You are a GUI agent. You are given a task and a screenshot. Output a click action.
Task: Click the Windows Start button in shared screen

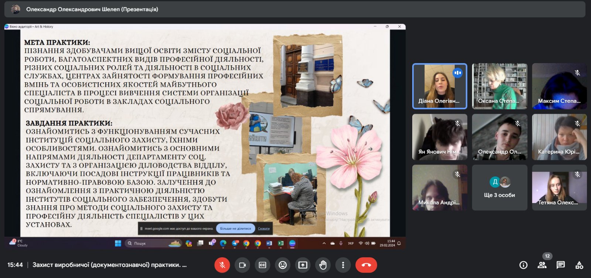(118, 243)
